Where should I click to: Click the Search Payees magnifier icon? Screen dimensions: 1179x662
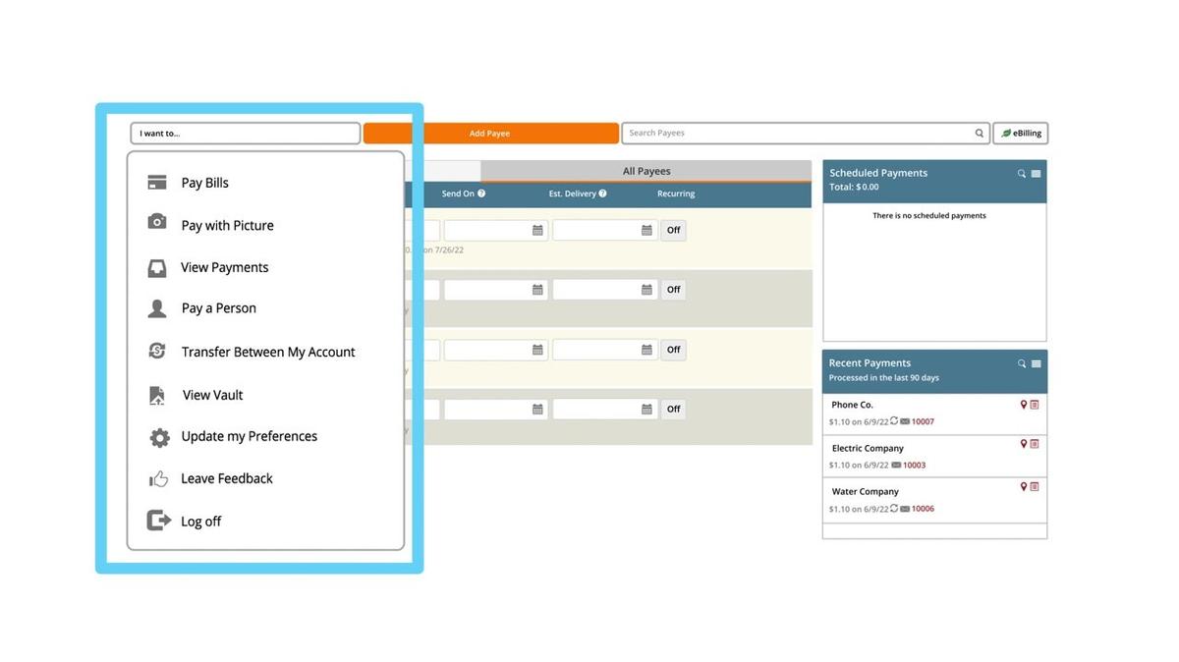click(x=980, y=134)
